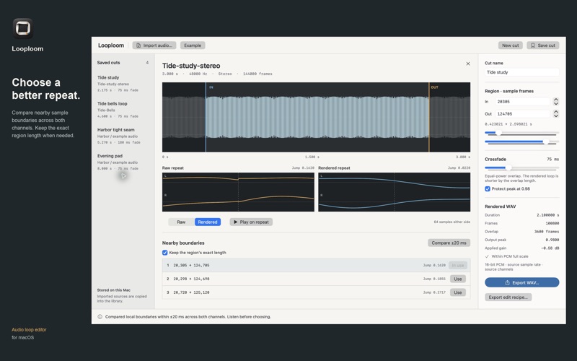The width and height of the screenshot is (577, 361).
Task: Click the info icon in status bar
Action: click(x=100, y=317)
